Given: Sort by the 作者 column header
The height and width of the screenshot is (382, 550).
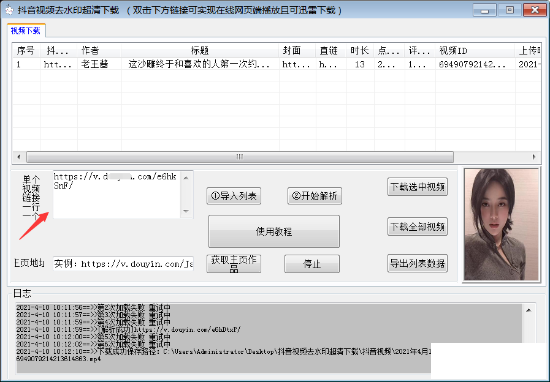Looking at the screenshot, I should 99,50.
